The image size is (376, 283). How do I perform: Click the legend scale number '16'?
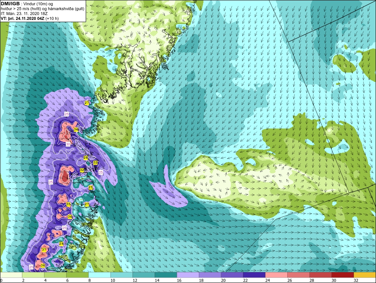(x=179, y=280)
